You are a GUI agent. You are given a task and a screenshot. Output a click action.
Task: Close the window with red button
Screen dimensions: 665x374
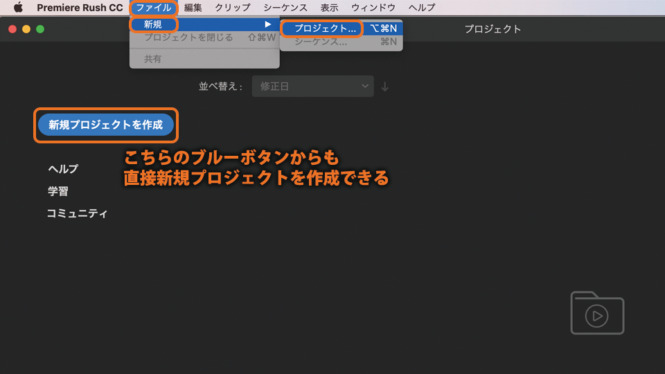click(12, 29)
